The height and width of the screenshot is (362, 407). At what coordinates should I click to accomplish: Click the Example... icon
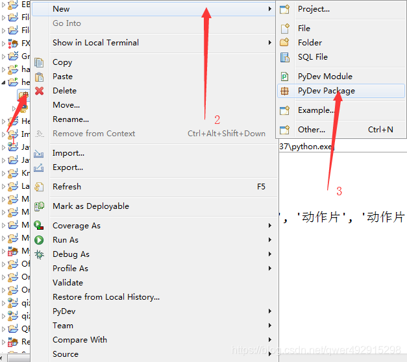(285, 110)
